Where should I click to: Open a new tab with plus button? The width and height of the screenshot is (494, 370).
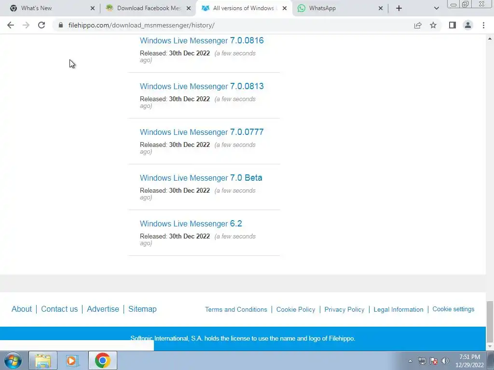tap(399, 8)
